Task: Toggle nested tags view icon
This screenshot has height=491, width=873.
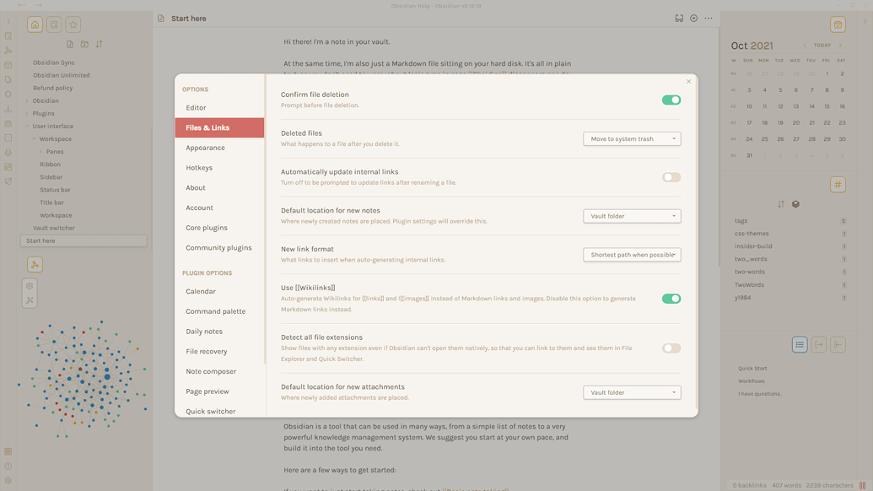Action: point(795,204)
